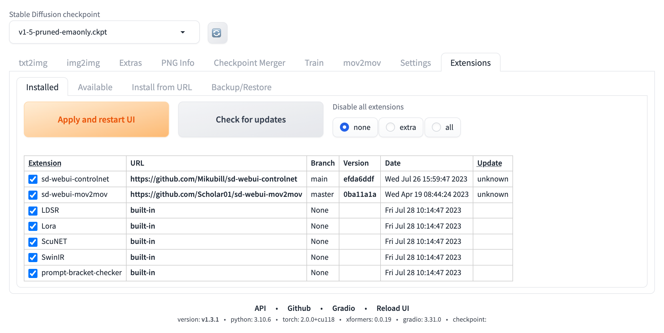Open the Stable Diffusion checkpoint dropdown
The height and width of the screenshot is (333, 664).
pyautogui.click(x=104, y=32)
